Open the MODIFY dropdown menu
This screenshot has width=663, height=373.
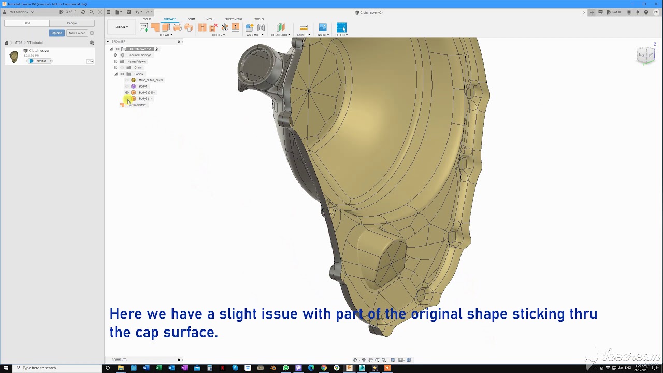(x=218, y=35)
